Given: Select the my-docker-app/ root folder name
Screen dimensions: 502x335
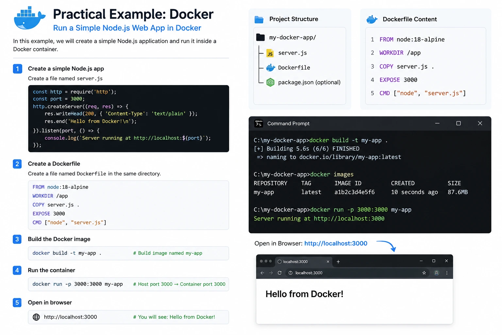Looking at the screenshot, I should tap(293, 37).
